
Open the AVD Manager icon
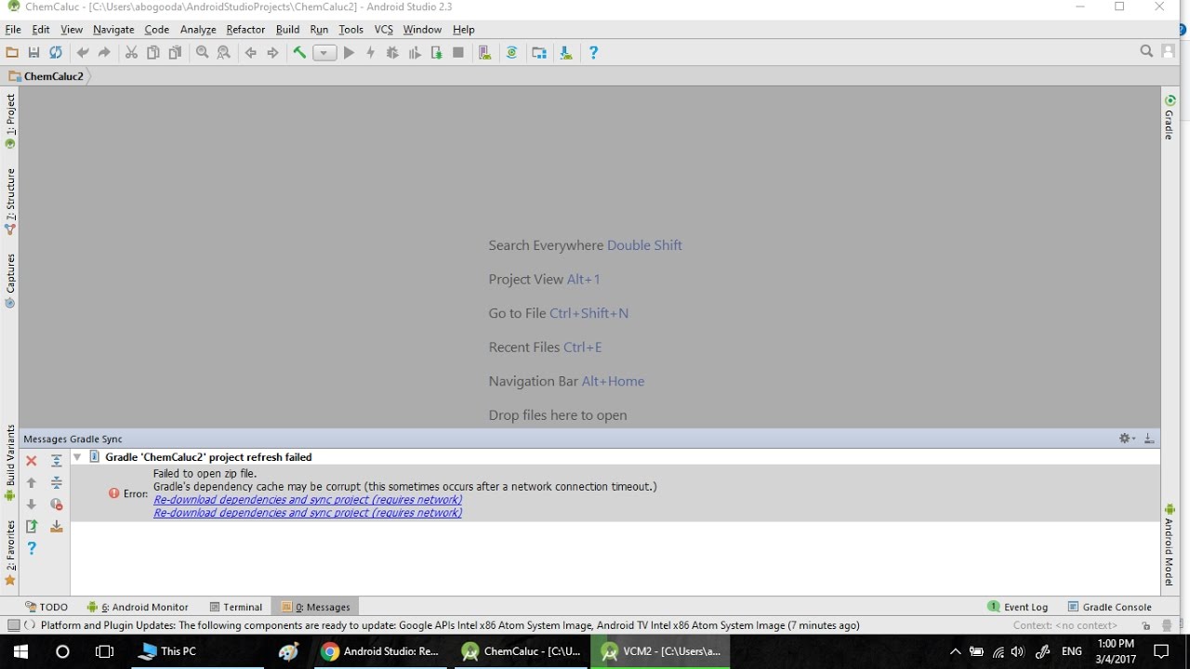click(x=484, y=53)
